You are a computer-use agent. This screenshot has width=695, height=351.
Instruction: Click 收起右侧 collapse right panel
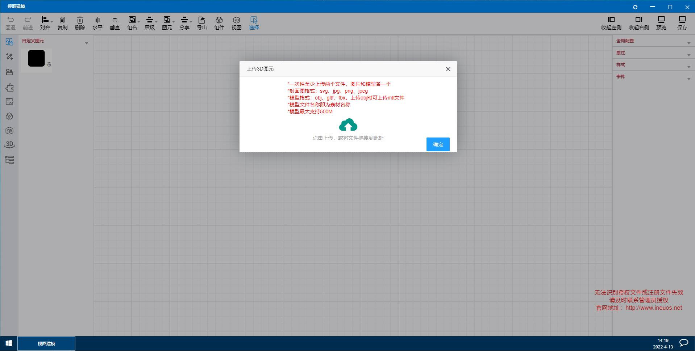(639, 23)
